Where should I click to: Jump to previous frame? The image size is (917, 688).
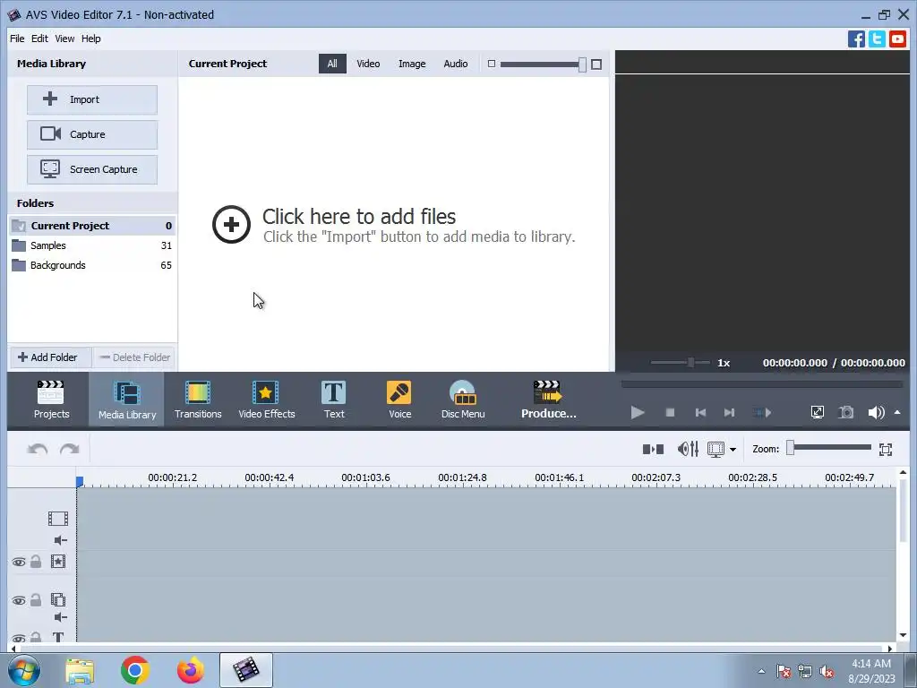[x=700, y=412]
